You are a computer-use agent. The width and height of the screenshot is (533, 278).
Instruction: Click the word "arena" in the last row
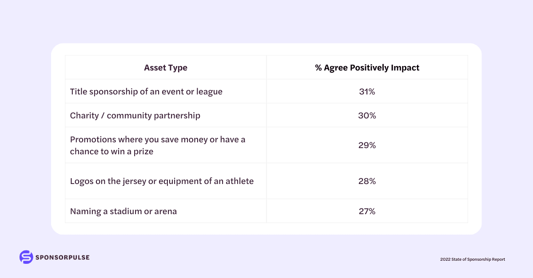pos(165,211)
